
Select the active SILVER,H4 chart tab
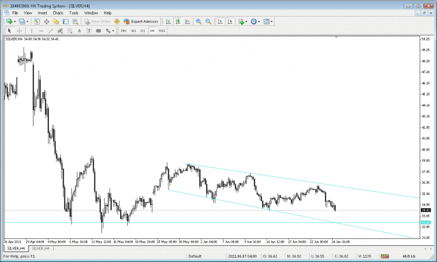click(x=16, y=248)
